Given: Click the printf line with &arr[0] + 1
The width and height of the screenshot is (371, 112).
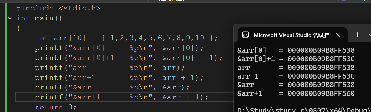Looking at the screenshot, I should [128, 58].
